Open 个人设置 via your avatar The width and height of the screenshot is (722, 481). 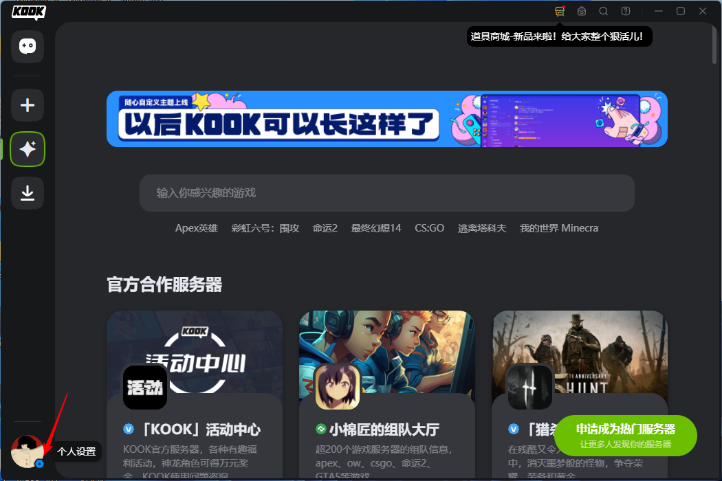pyautogui.click(x=28, y=451)
